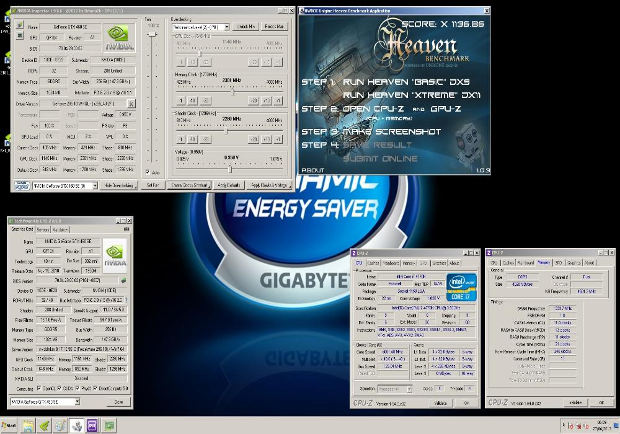
Task: Open the purple CPU-Z taskbar icon
Action: click(x=92, y=426)
